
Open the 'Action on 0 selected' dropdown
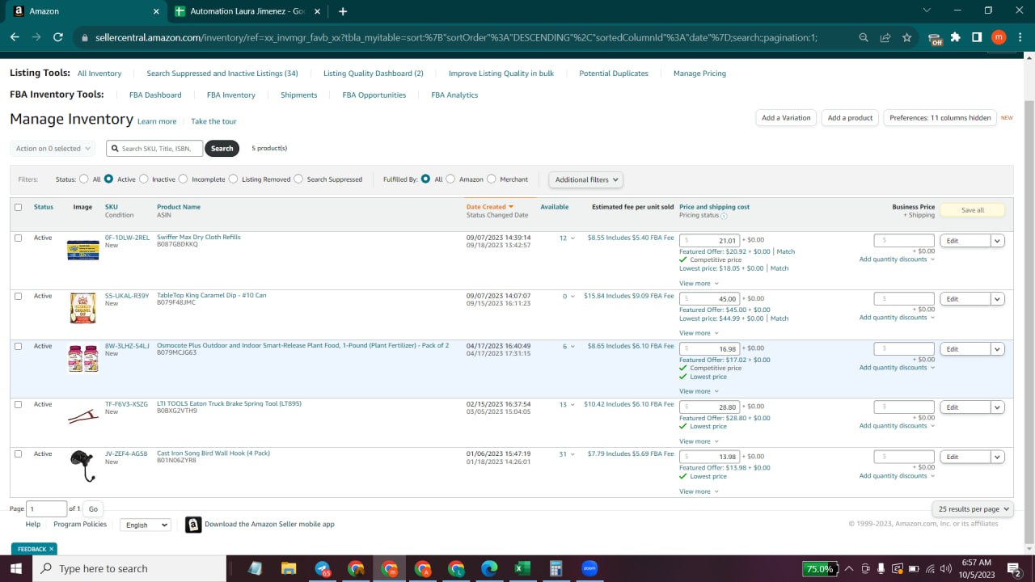click(x=53, y=149)
